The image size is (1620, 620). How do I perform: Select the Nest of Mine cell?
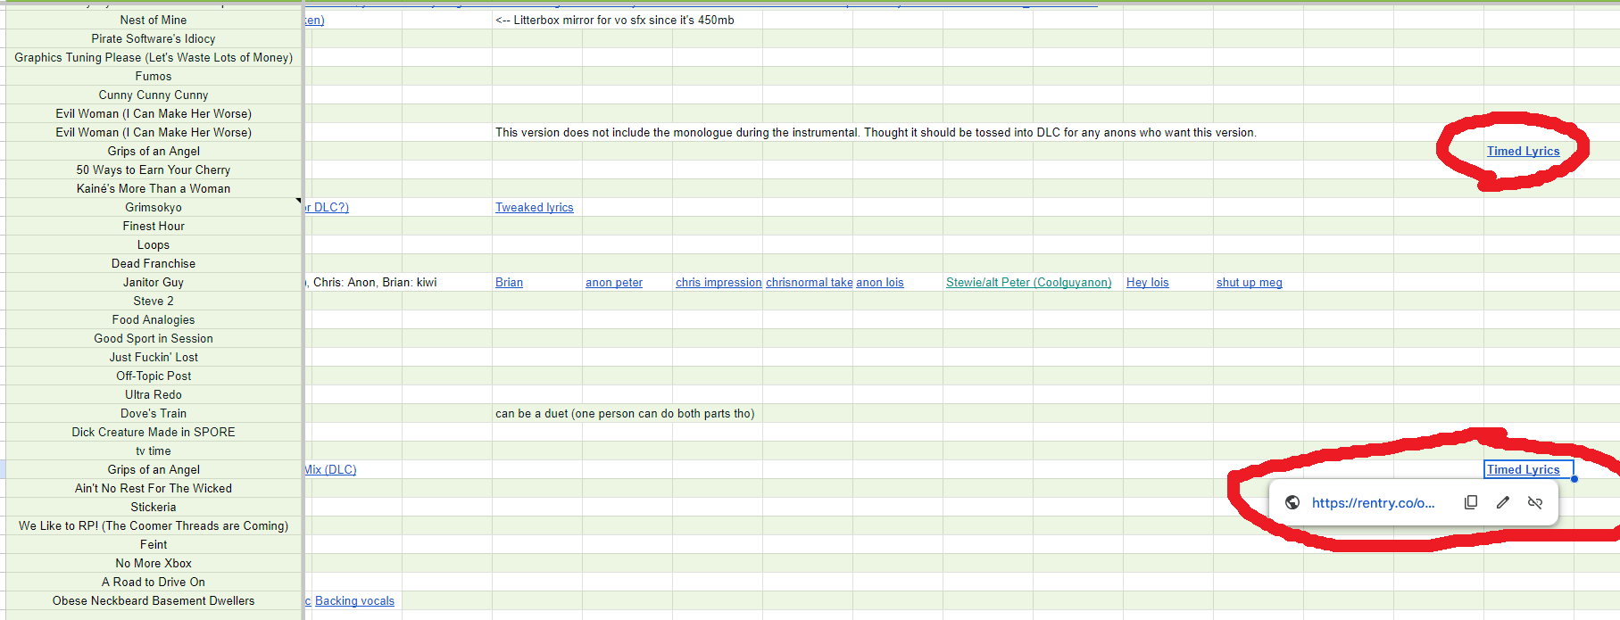(154, 20)
